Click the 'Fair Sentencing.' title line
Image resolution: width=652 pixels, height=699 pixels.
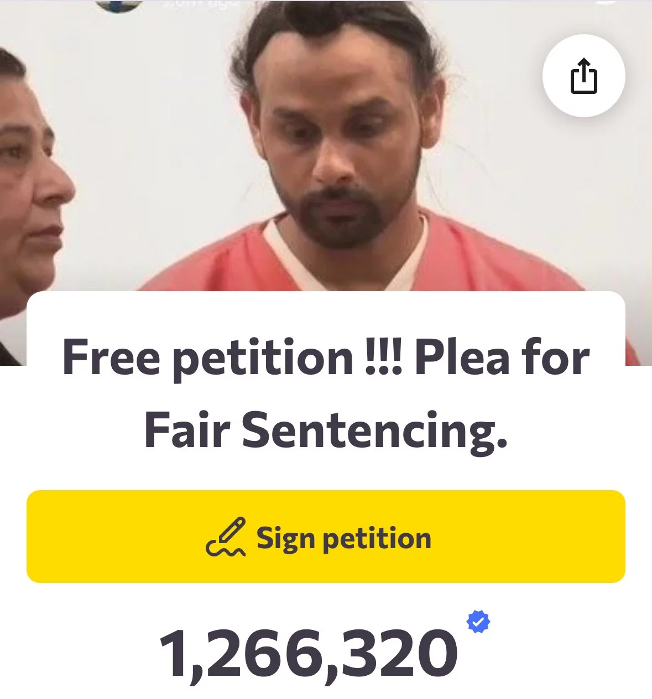[x=326, y=430]
